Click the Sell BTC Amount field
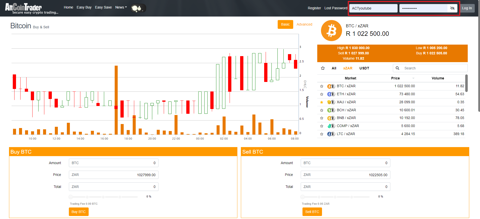The image size is (480, 219). click(x=345, y=163)
